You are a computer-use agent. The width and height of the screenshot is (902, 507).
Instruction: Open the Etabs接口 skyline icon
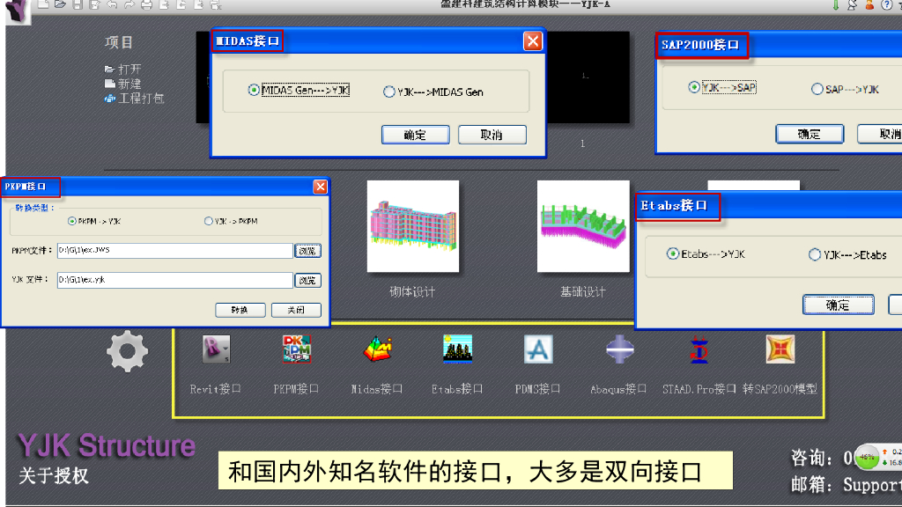click(x=457, y=349)
